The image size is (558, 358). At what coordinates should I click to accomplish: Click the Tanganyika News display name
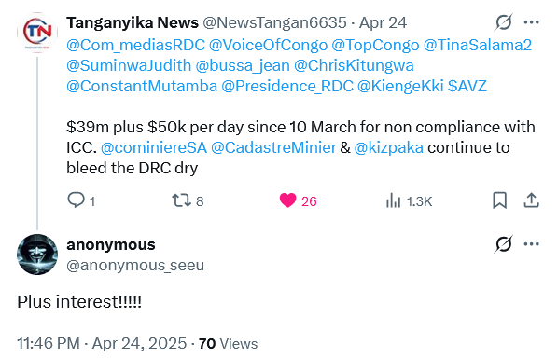tap(133, 23)
